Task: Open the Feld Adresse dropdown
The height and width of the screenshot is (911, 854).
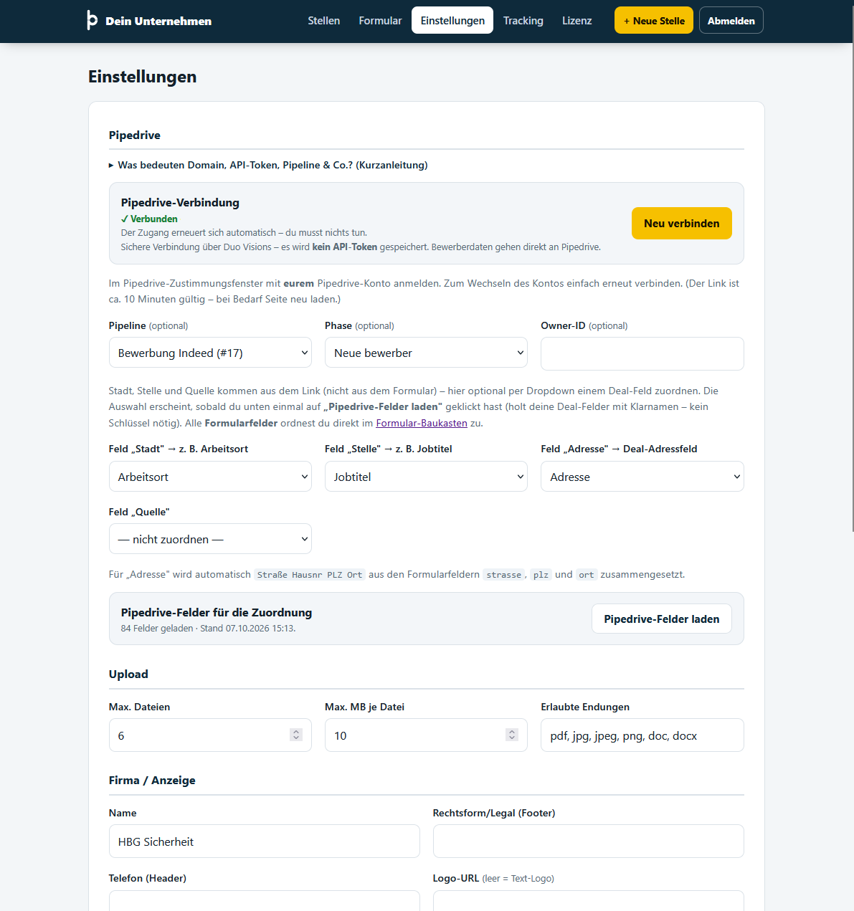Action: pos(642,477)
